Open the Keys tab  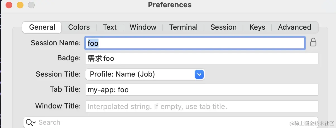tap(257, 27)
